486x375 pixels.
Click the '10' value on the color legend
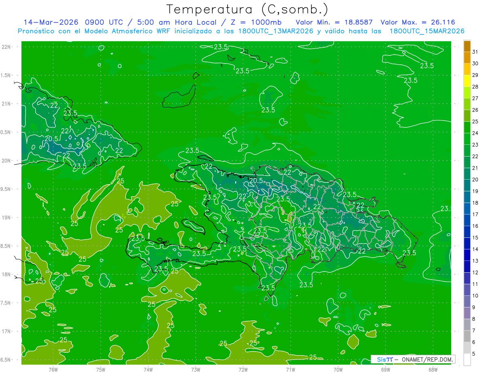point(475,296)
